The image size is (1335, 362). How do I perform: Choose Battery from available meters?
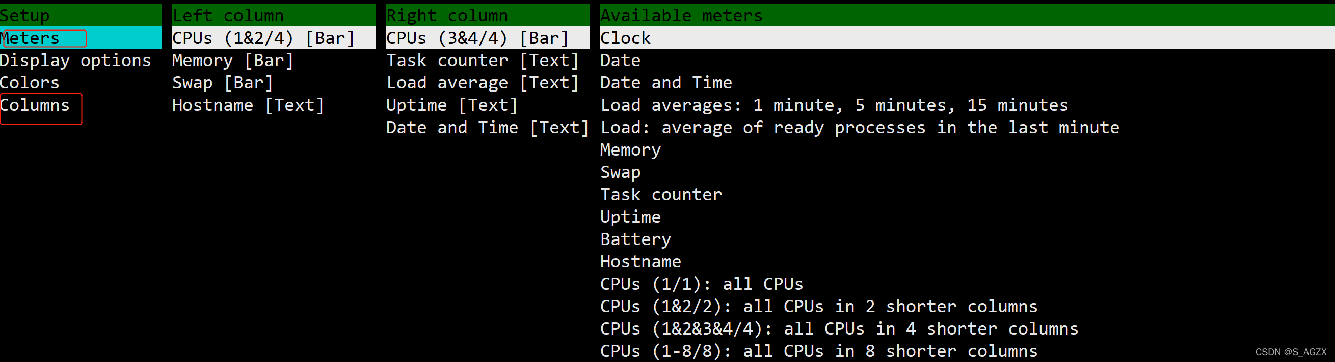636,239
